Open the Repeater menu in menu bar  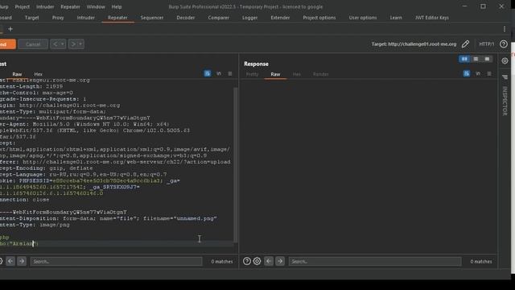point(70,6)
